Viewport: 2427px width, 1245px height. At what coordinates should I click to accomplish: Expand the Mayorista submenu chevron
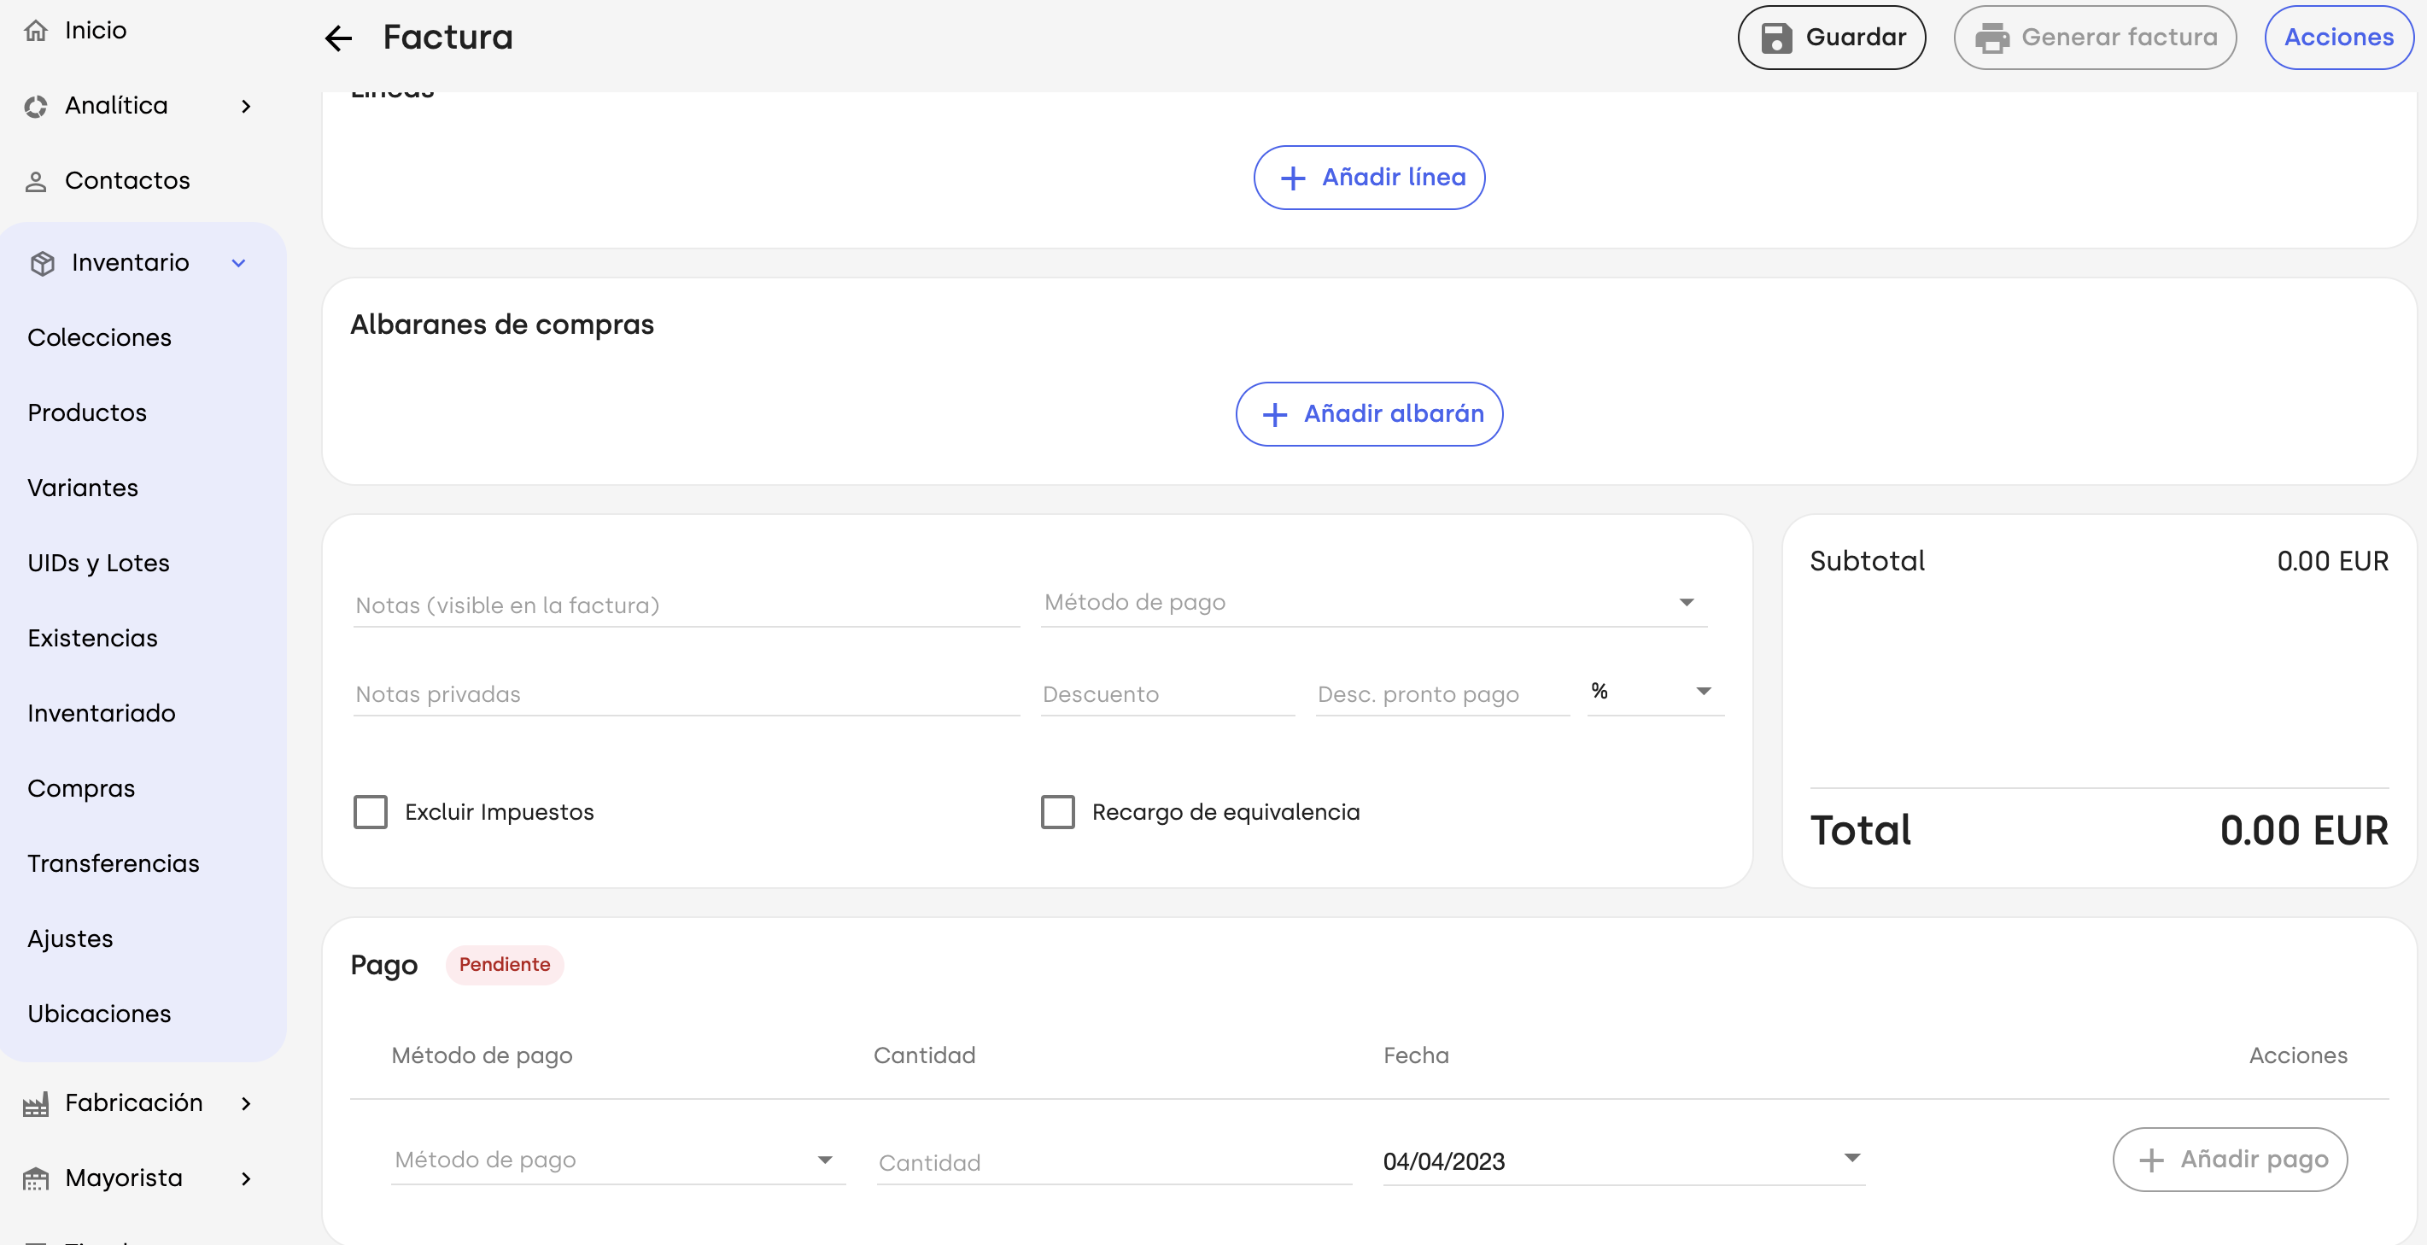point(246,1179)
